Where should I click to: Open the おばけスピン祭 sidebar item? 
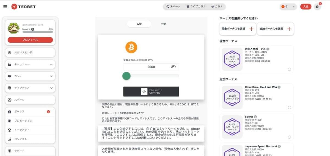click(30, 52)
